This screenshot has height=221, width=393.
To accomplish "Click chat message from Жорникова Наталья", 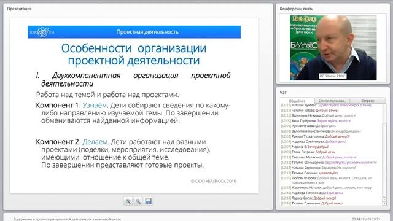I will [326, 188].
